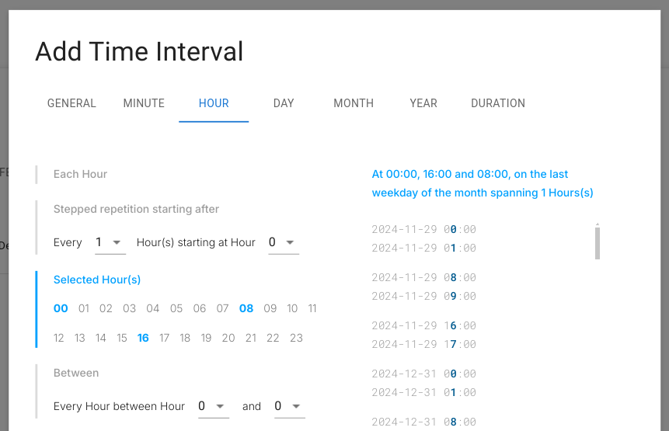Open the starting at Hour dropdown
669x431 pixels.
[283, 243]
